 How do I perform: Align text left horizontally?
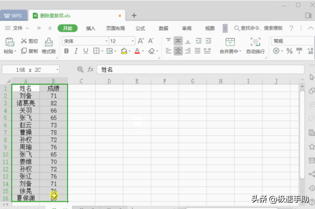click(x=169, y=51)
